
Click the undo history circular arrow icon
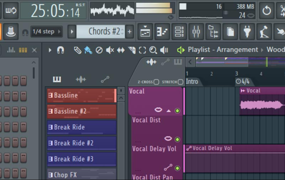(266, 10)
